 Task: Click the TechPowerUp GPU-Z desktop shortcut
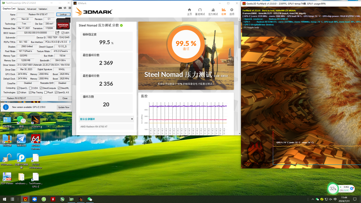coord(36,180)
